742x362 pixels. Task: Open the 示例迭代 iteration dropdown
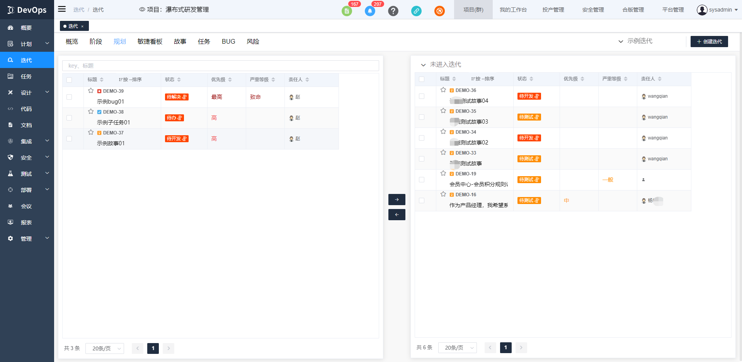click(x=636, y=41)
